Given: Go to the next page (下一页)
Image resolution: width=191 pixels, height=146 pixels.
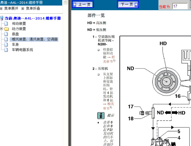Looking at the screenshot, I should (x=128, y=4).
